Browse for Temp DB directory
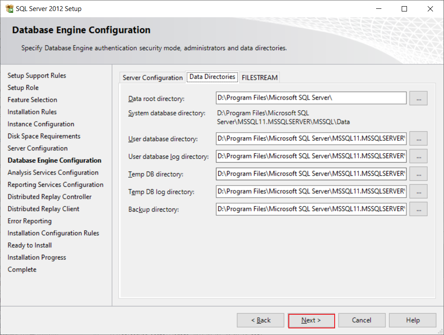This screenshot has width=444, height=335. [x=418, y=174]
